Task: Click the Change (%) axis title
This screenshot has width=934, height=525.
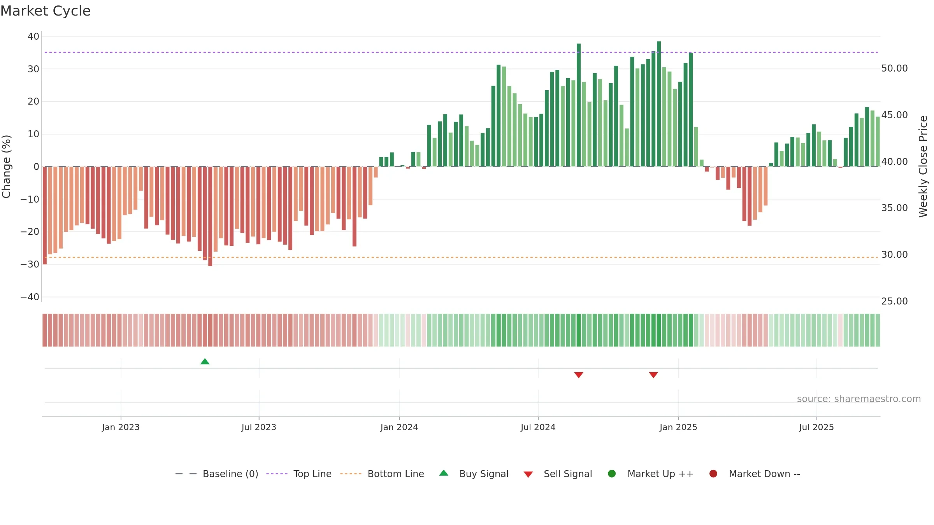Action: tap(6, 166)
